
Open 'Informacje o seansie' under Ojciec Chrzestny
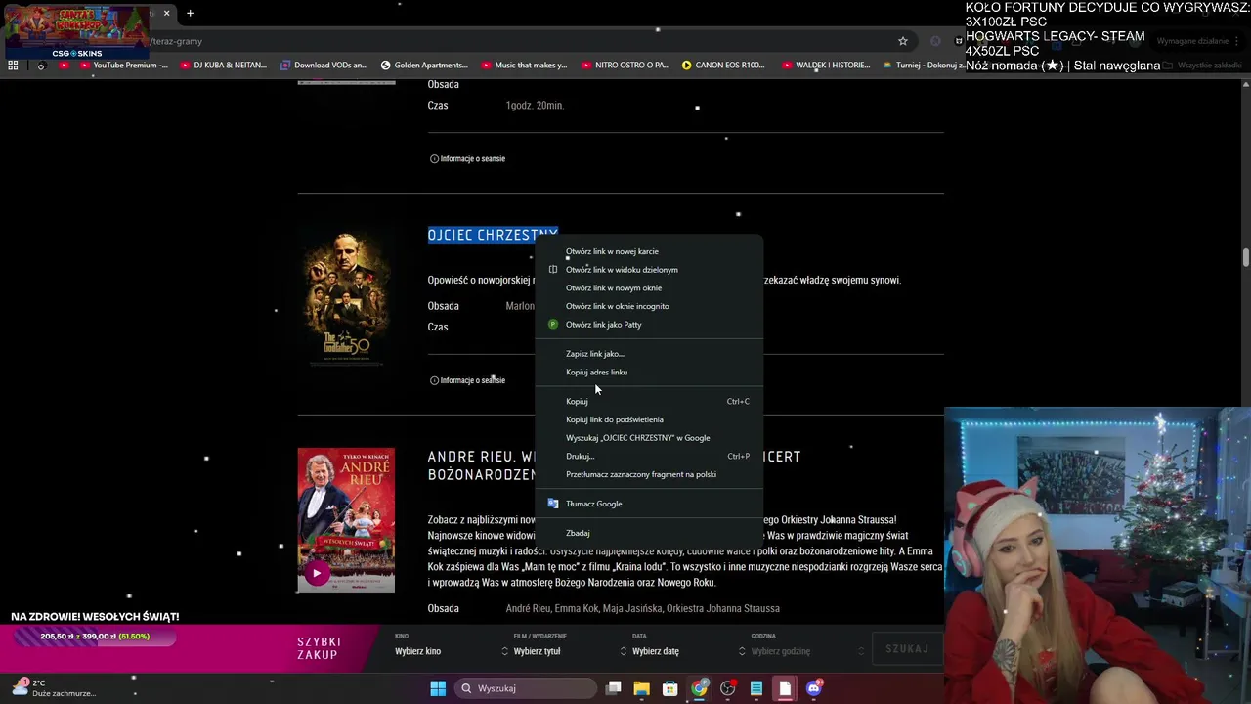pos(467,380)
